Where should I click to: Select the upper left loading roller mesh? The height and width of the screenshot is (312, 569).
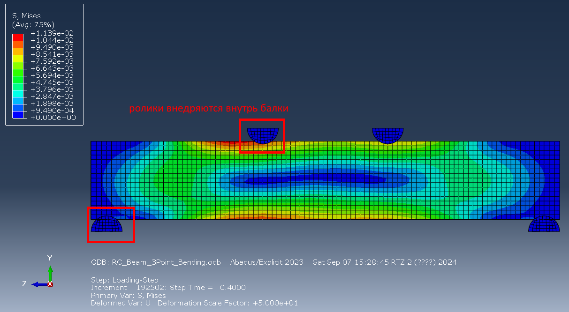[263, 135]
